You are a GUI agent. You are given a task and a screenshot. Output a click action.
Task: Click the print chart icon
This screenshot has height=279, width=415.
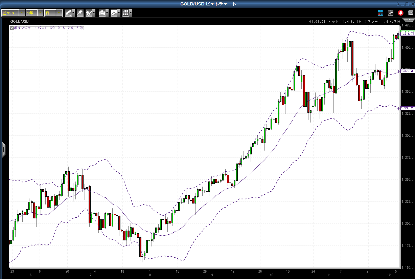[102, 13]
